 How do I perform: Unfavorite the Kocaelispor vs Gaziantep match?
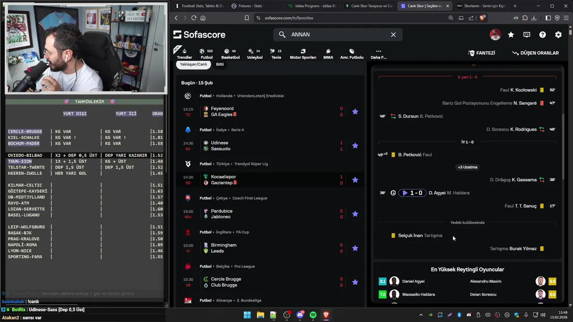click(x=355, y=180)
